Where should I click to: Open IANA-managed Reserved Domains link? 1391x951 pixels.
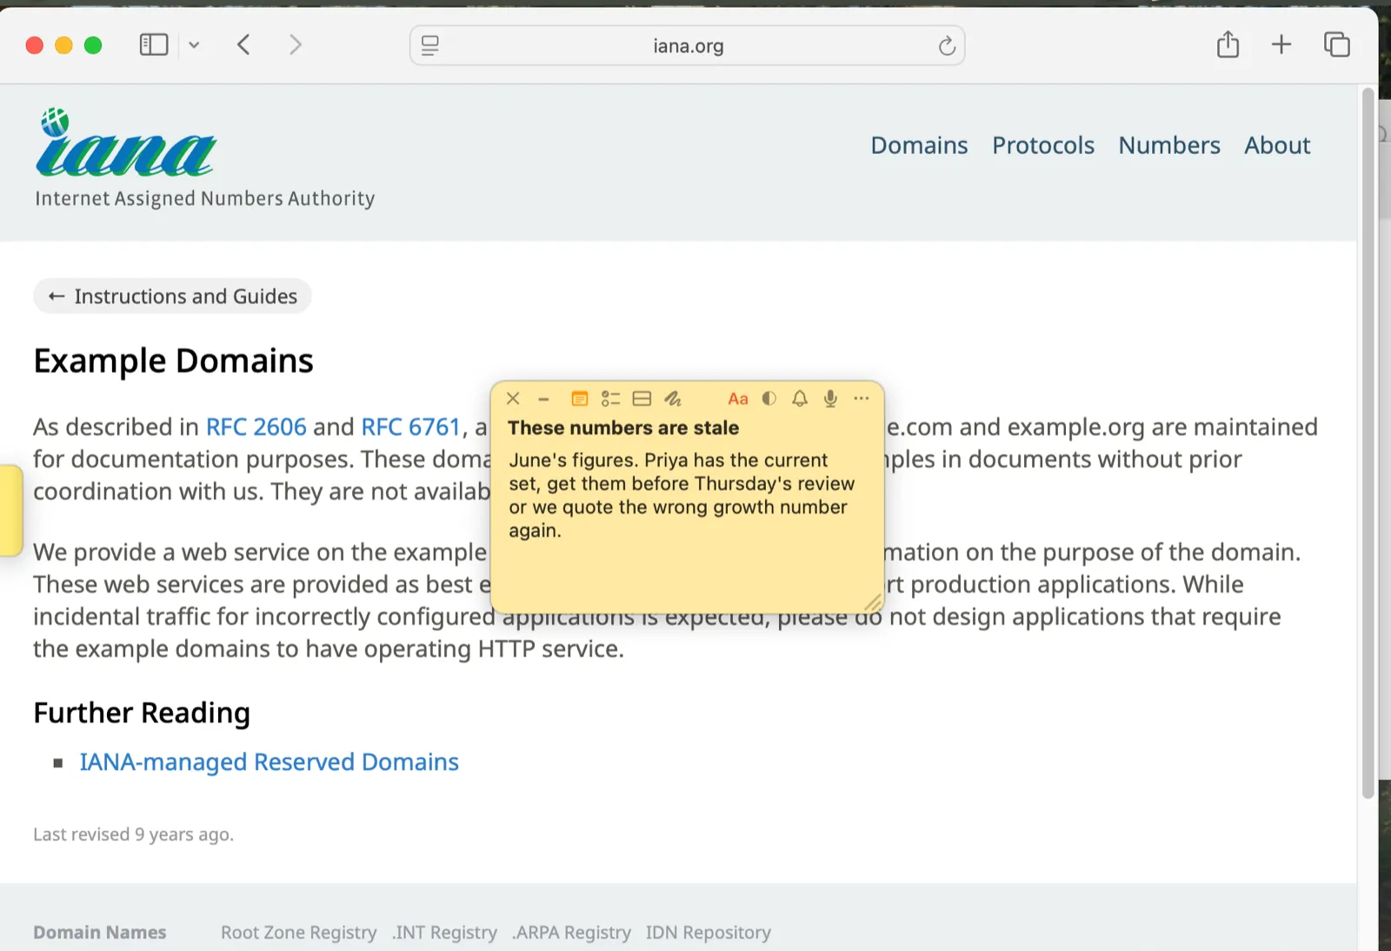tap(270, 762)
